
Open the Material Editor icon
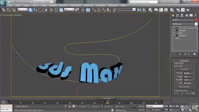tap(172, 10)
